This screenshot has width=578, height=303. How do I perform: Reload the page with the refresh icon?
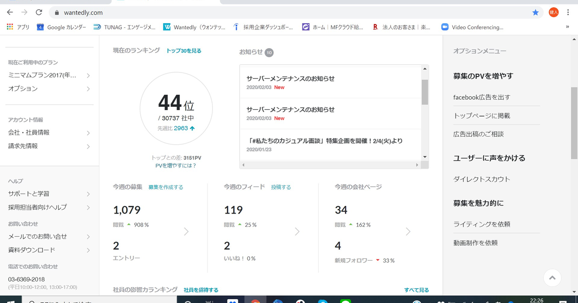point(39,13)
